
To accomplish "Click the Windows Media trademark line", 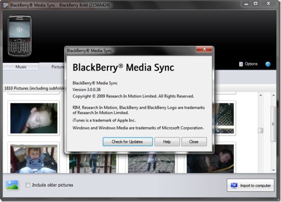I will [138, 128].
